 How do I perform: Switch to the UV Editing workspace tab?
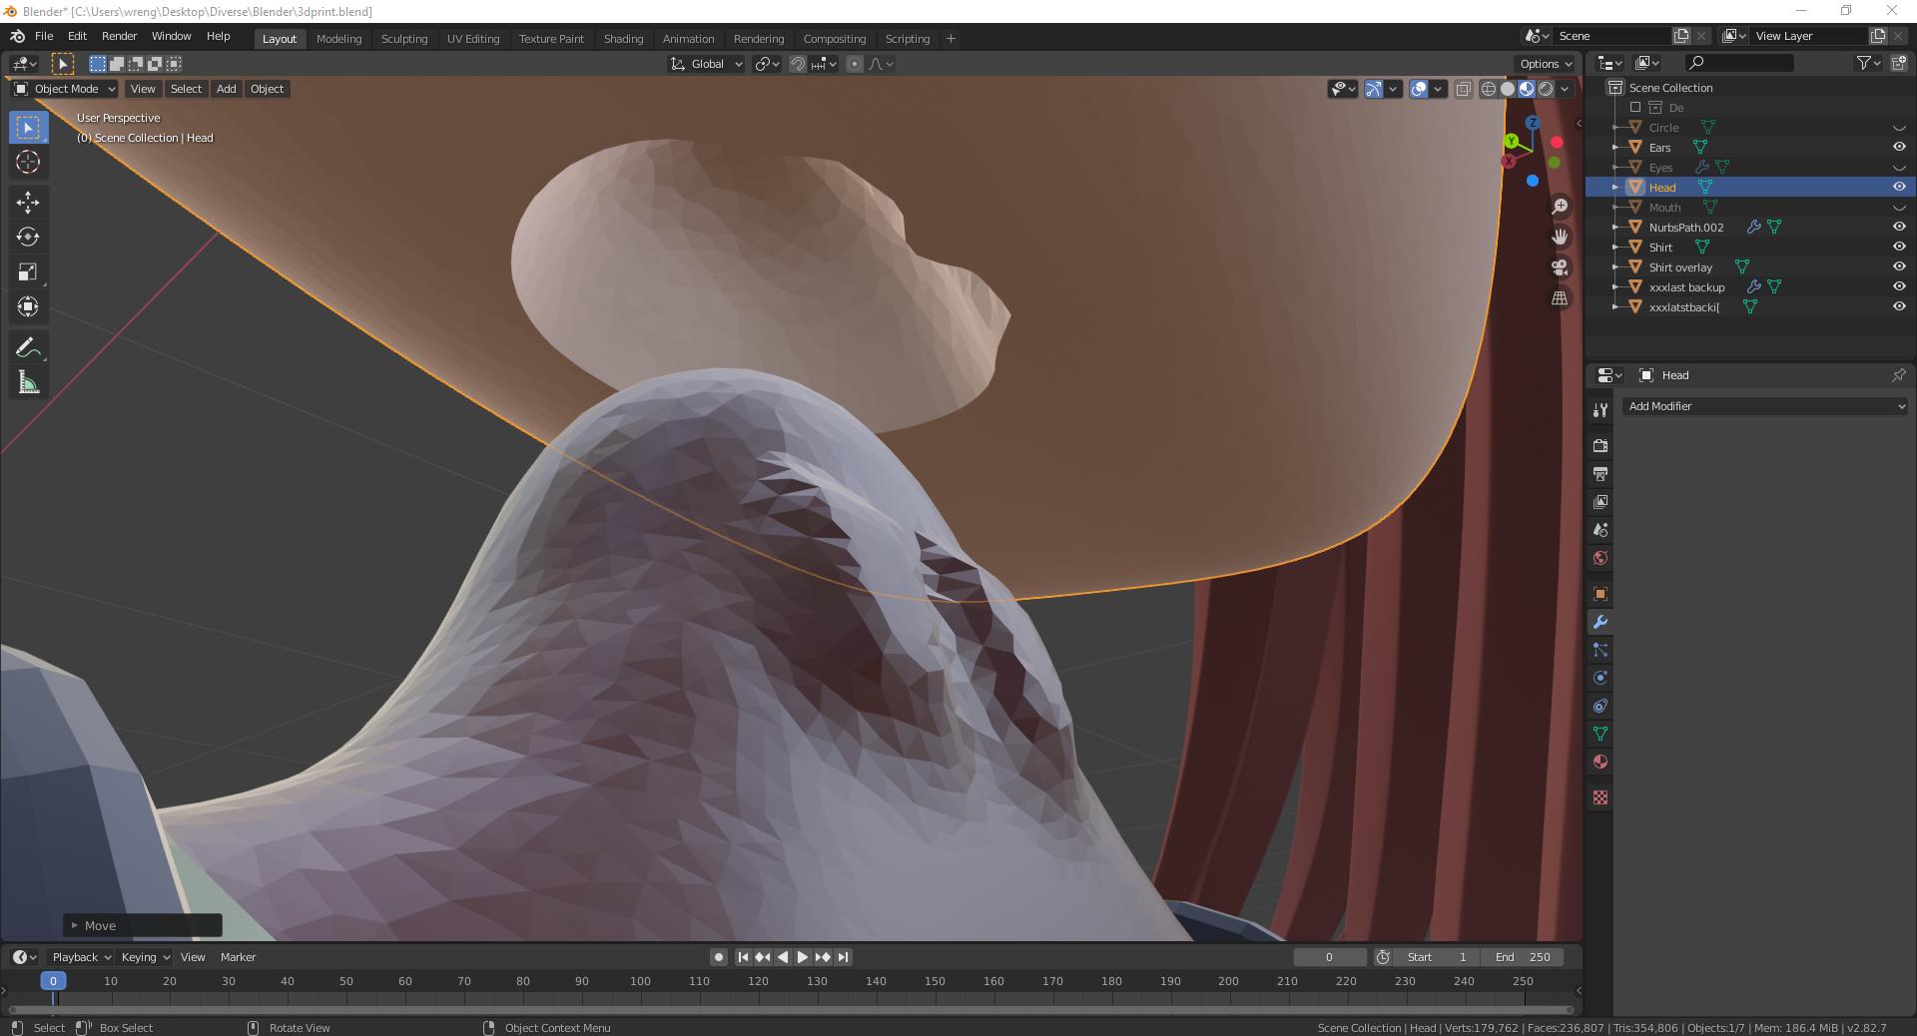click(x=473, y=39)
